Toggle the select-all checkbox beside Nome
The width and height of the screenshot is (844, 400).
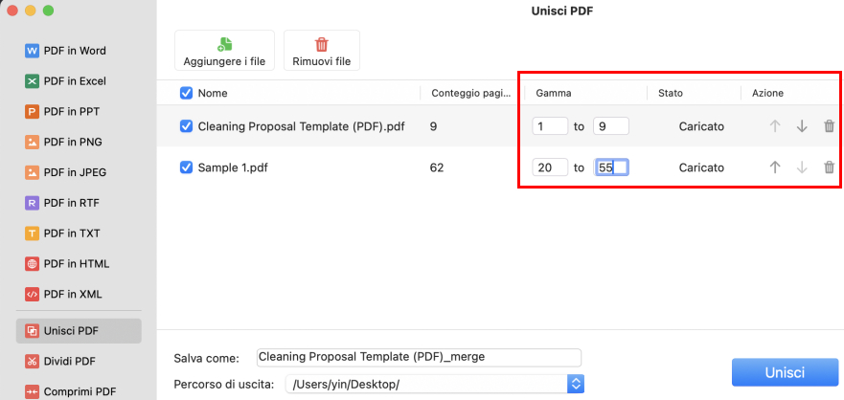click(186, 94)
